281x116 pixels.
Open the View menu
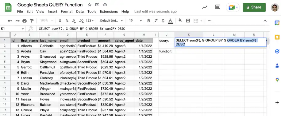[x=40, y=11]
